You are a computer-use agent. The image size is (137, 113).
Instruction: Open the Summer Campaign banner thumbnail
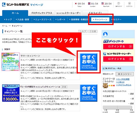pyautogui.click(x=11, y=62)
